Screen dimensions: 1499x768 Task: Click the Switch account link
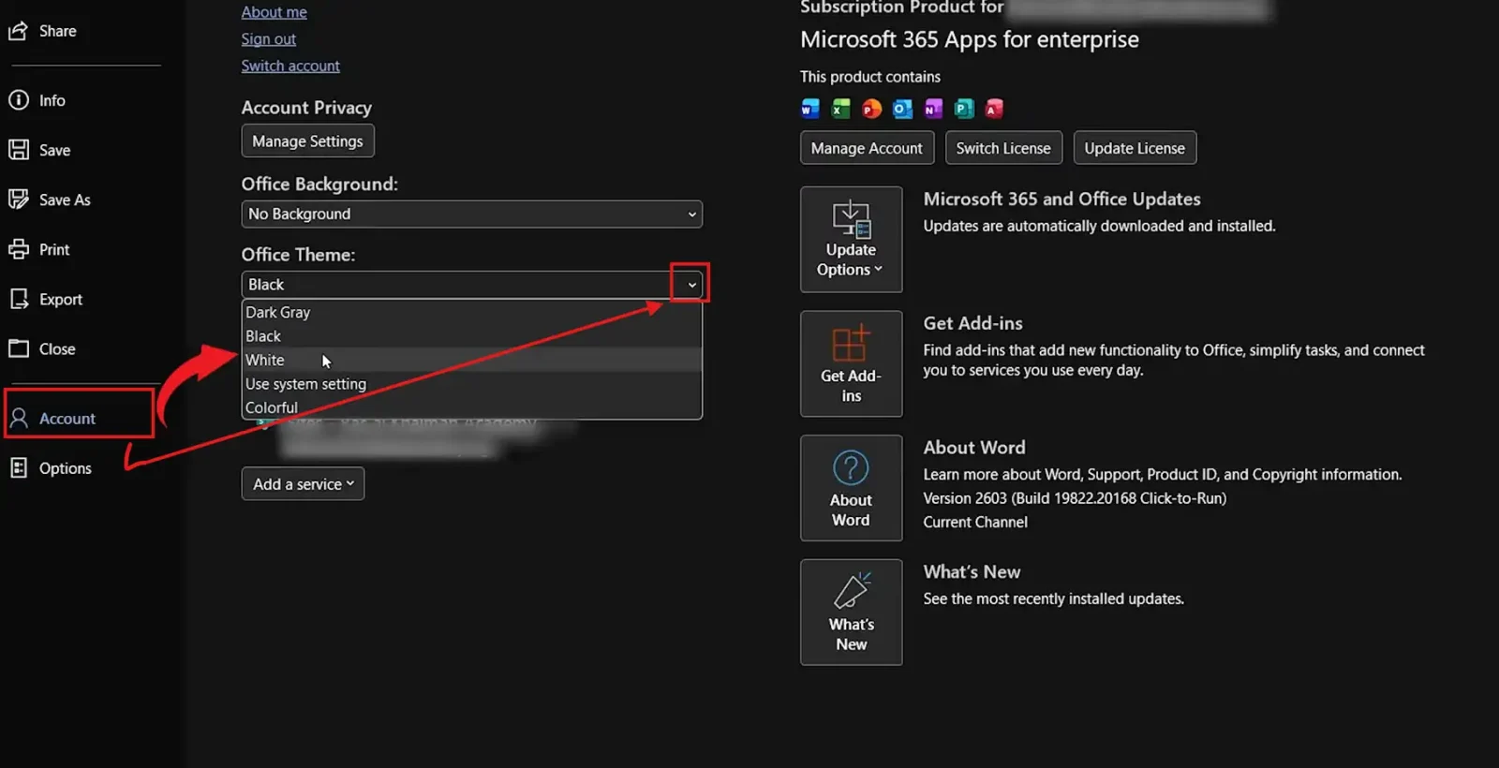(x=290, y=66)
